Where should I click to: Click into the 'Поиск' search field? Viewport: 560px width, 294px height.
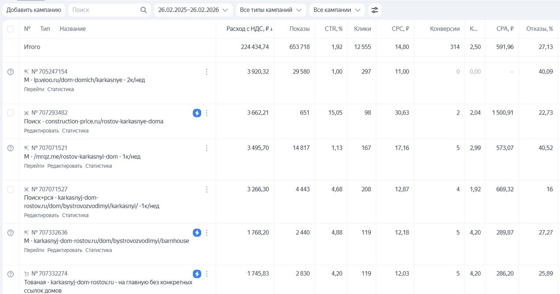(105, 10)
